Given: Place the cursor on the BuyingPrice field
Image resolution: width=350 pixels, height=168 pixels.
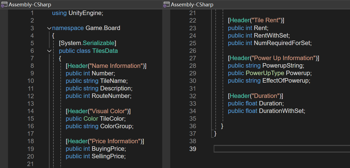Looking at the screenshot, I should pos(108,149).
